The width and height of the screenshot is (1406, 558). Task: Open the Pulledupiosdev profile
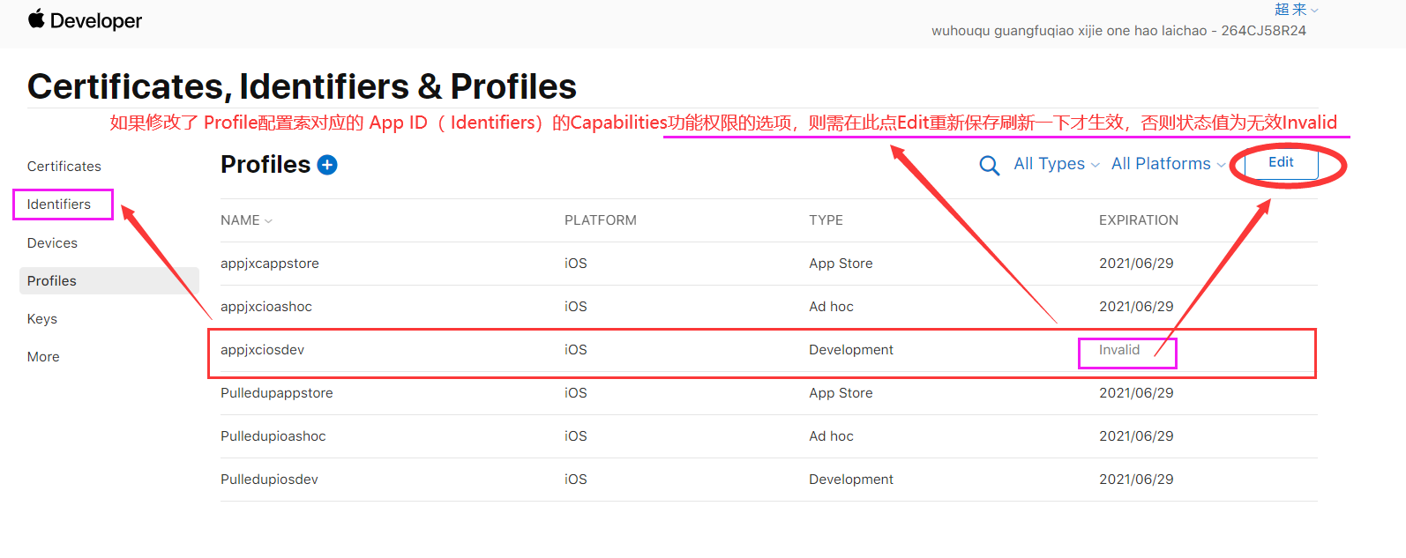[269, 480]
